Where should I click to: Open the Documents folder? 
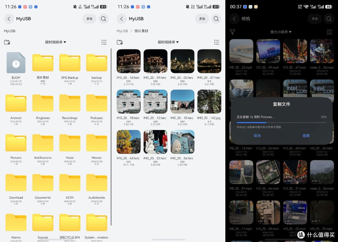[43, 183]
